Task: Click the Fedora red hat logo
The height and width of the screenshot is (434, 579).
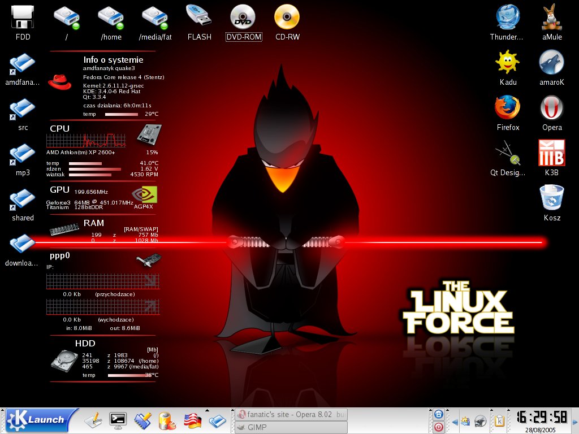Action: (59, 81)
